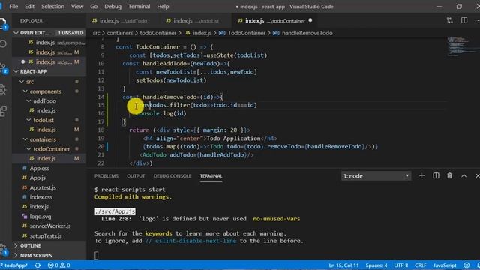Collapse the Open Editors section
The image size is (480, 270).
[49, 33]
